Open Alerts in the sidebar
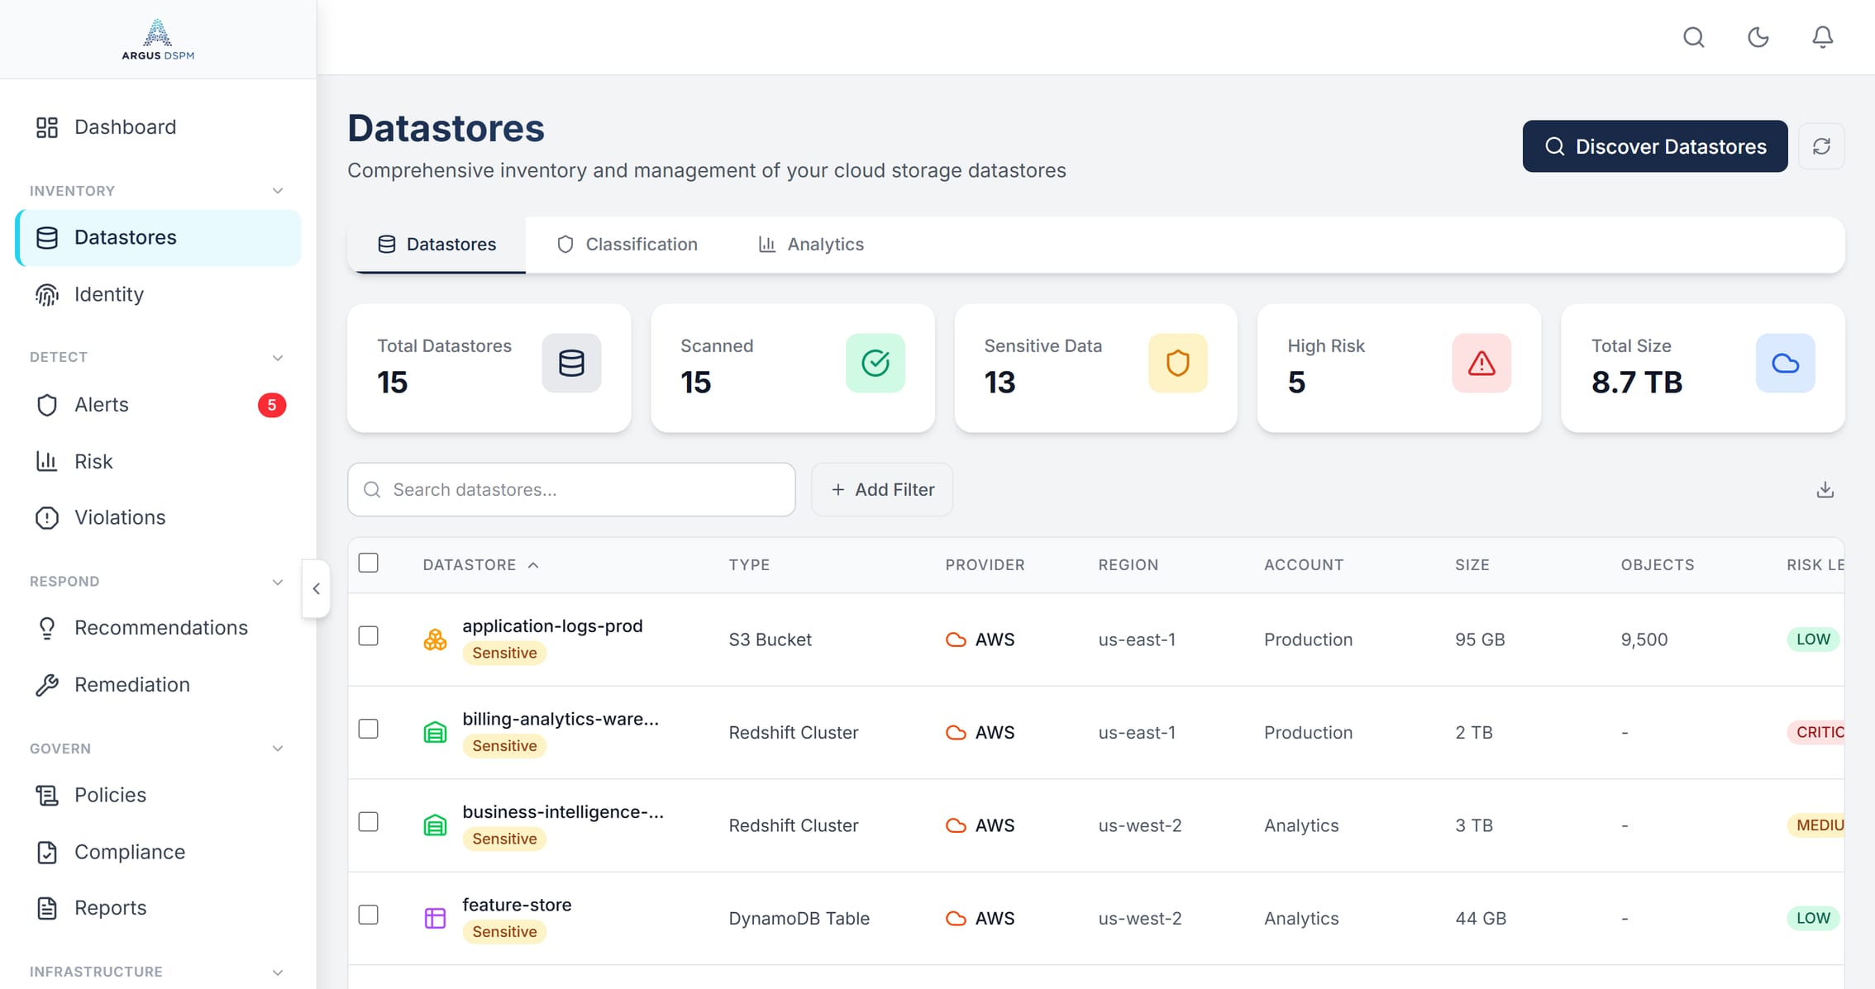 (x=158, y=405)
